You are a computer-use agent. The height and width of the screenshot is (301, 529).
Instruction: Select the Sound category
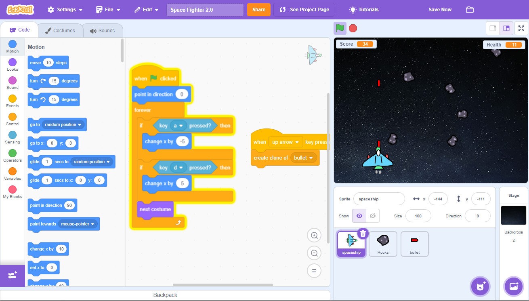[x=13, y=83]
